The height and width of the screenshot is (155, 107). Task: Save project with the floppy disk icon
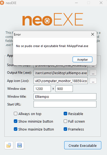pos(20,145)
